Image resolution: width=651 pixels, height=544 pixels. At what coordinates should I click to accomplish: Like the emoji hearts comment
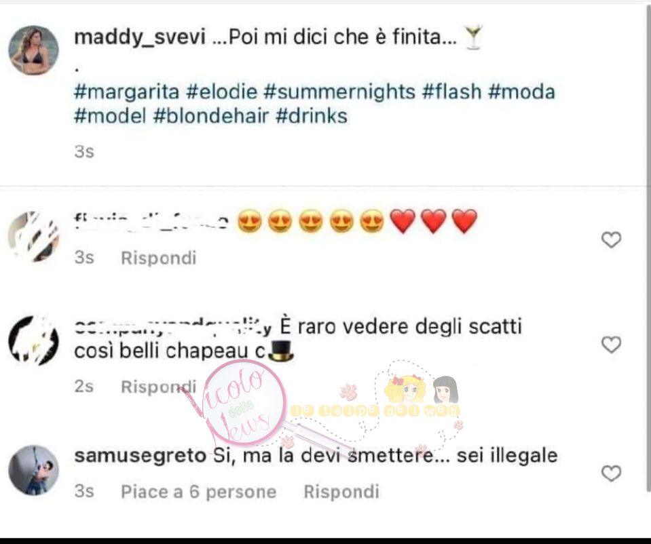pos(611,240)
